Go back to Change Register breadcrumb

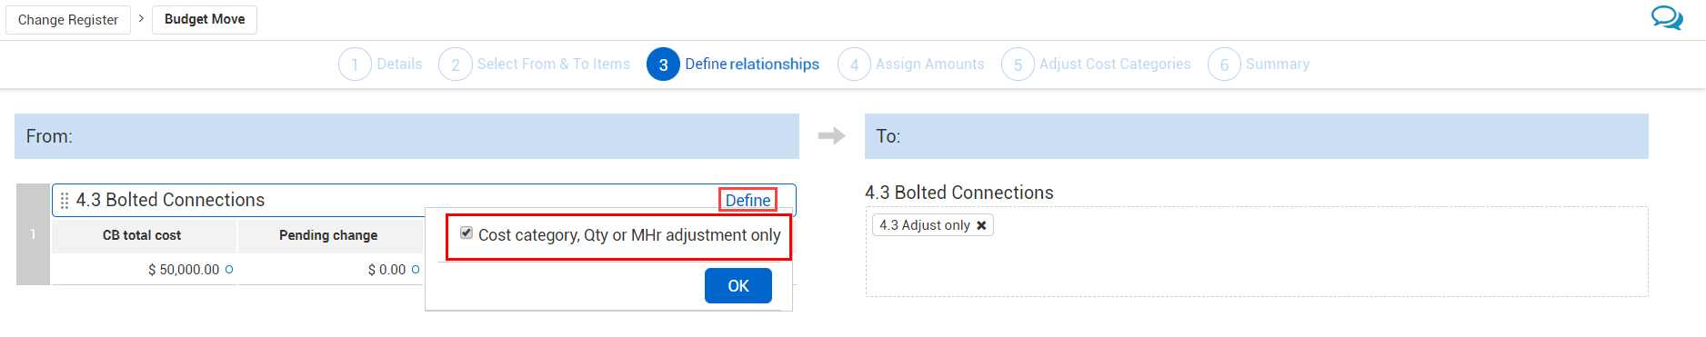point(68,19)
